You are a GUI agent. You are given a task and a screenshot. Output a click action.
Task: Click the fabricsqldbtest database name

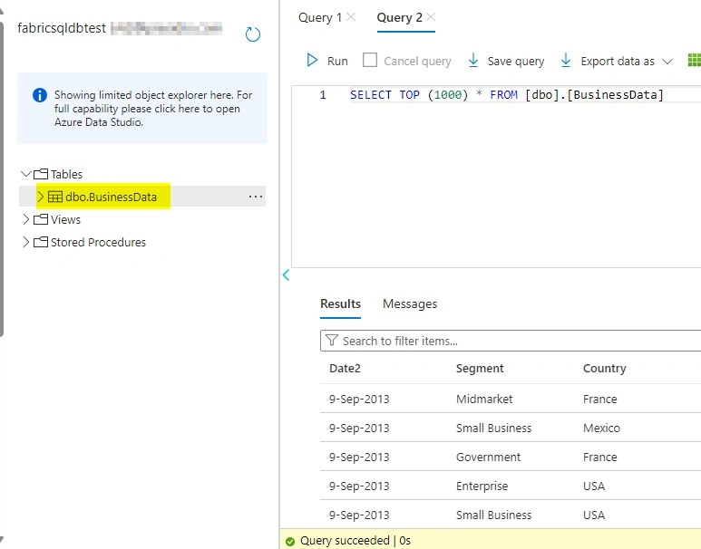tap(62, 28)
